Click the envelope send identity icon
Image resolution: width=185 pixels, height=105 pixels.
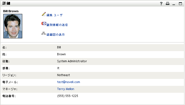44,24
